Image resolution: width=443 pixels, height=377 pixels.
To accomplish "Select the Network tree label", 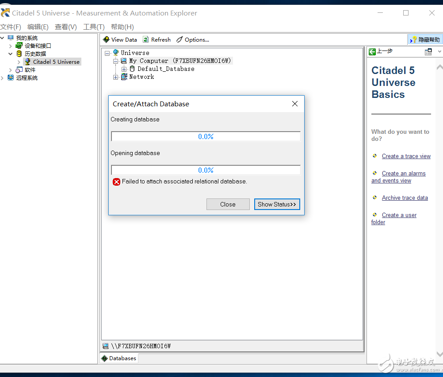I will pyautogui.click(x=141, y=77).
